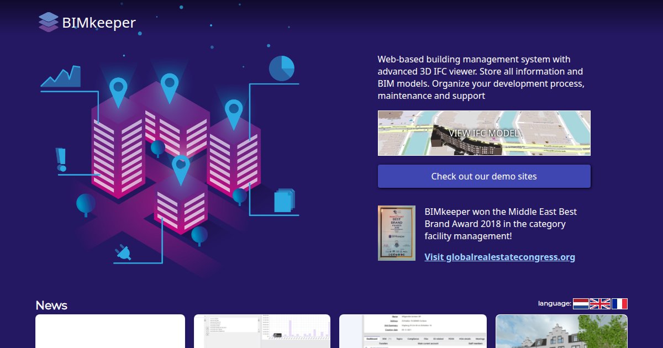Viewport: 663px width, 348px height.
Task: Click the BIMkeeper brand name text
Action: pos(99,23)
